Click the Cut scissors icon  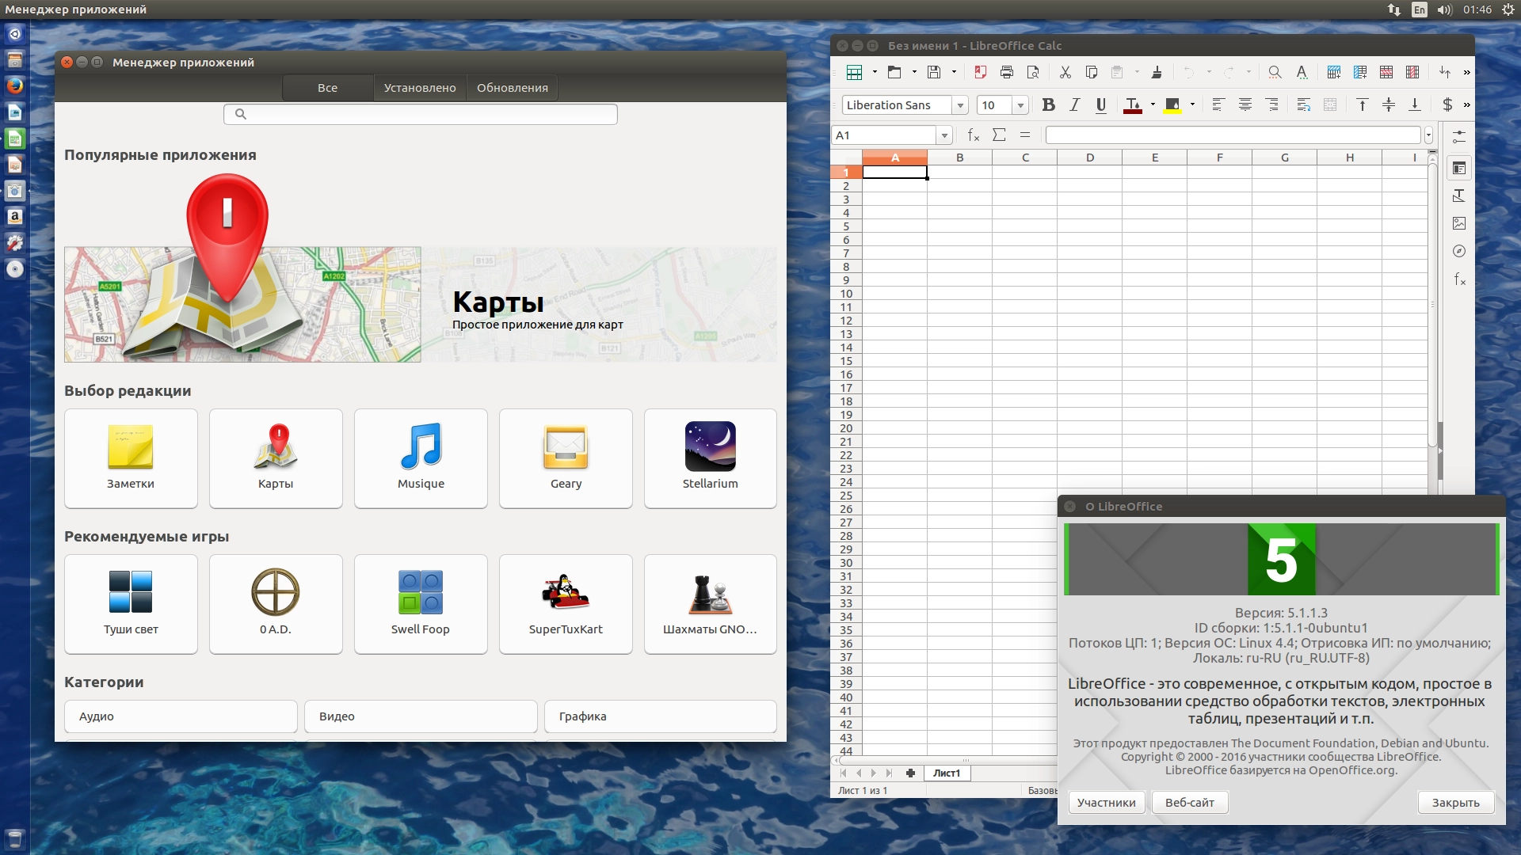(x=1065, y=72)
